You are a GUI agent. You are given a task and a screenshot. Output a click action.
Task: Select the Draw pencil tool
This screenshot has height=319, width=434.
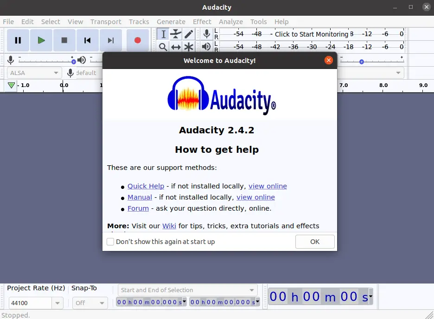[x=189, y=34]
